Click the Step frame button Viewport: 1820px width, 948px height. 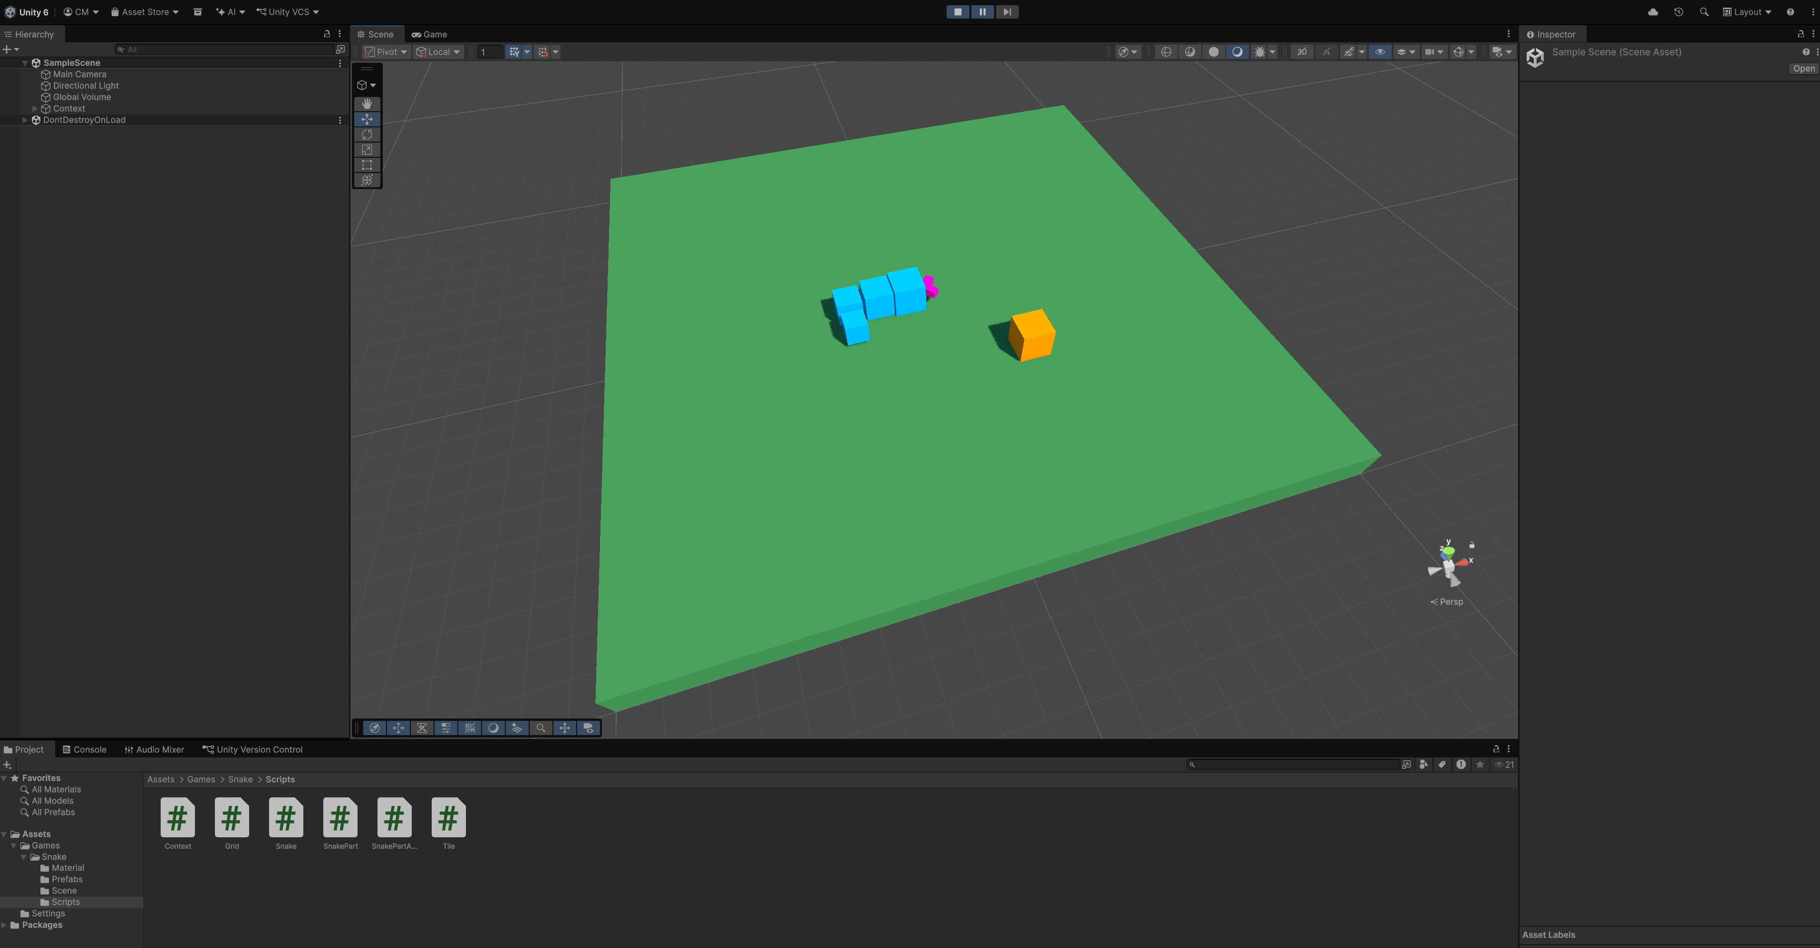1007,12
